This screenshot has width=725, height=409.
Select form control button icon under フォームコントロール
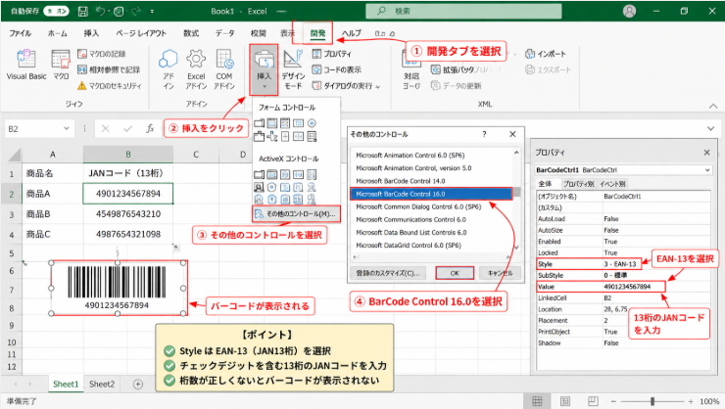pos(259,123)
